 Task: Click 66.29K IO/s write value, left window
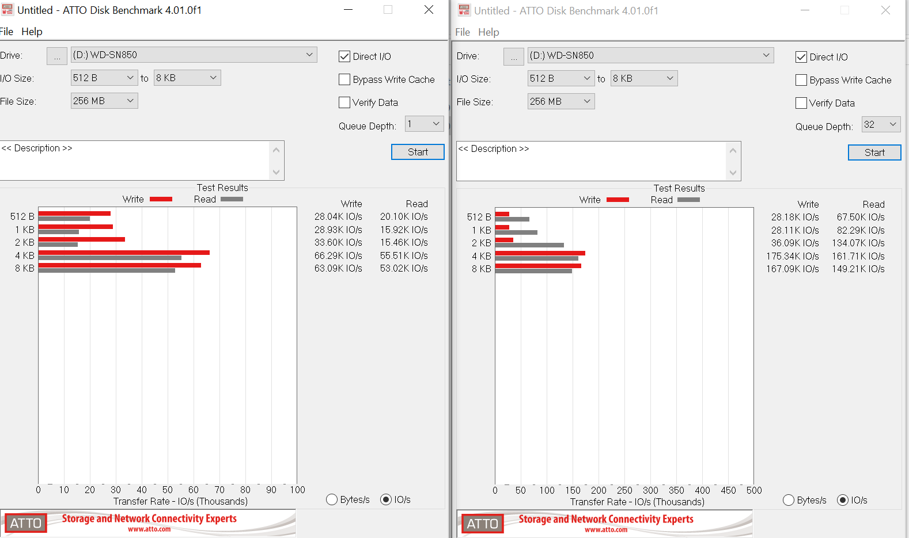click(x=338, y=255)
